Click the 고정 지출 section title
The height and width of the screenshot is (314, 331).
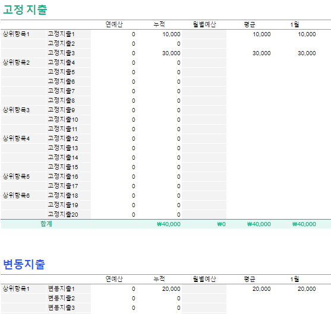[x=25, y=9]
